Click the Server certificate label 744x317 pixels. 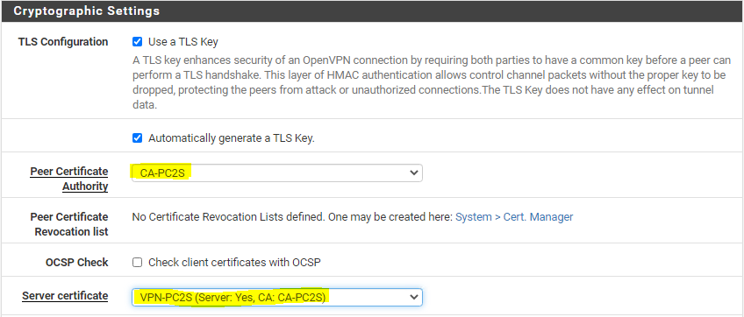65,296
